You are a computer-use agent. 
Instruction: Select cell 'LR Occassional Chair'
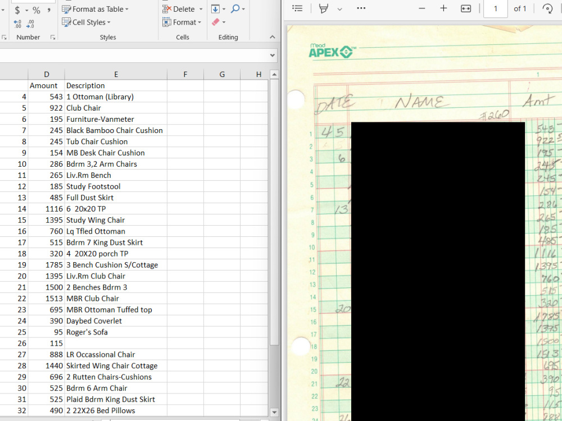[116, 354]
